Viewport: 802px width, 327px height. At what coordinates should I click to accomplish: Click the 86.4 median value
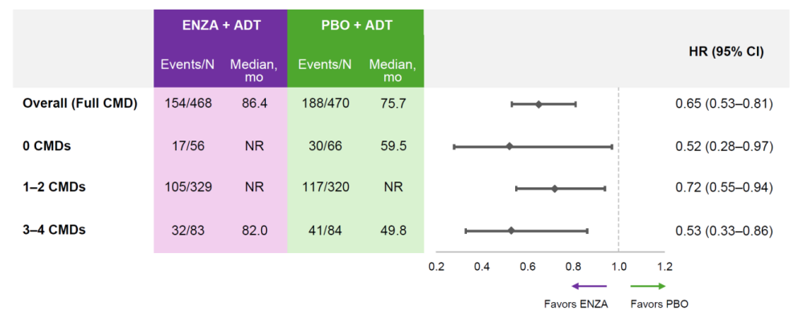click(x=254, y=104)
